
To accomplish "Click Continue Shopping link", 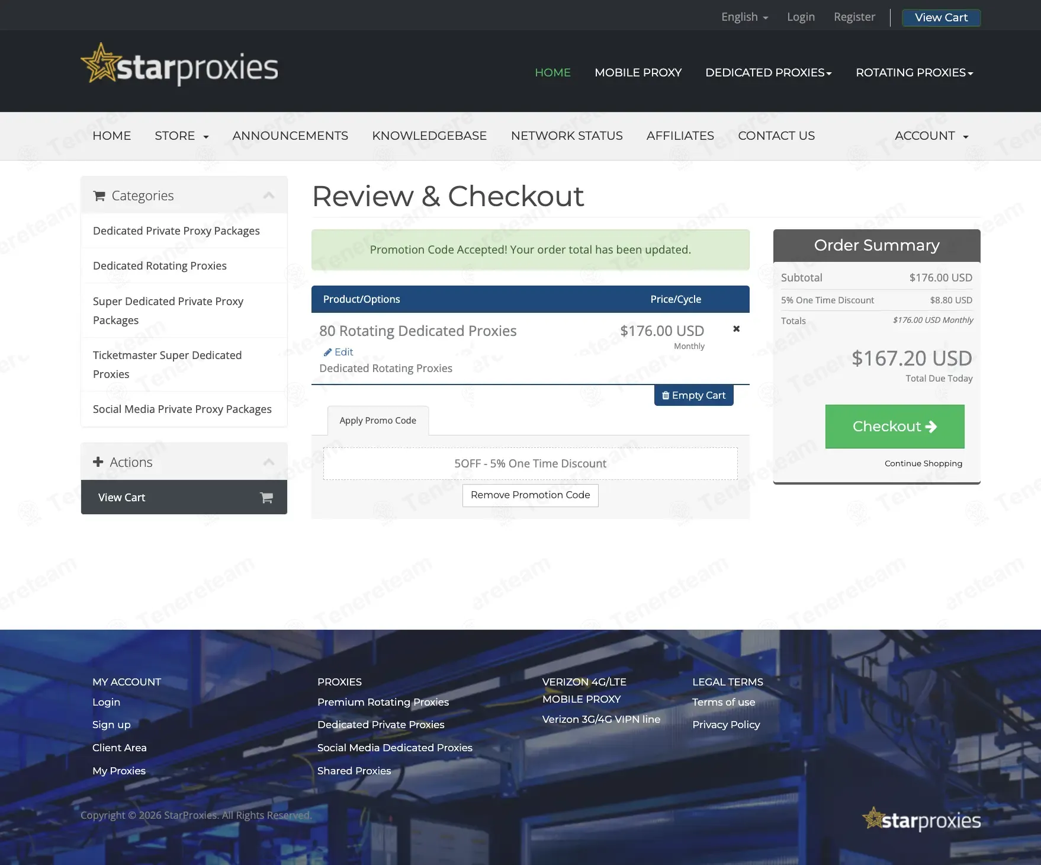I will [x=924, y=463].
